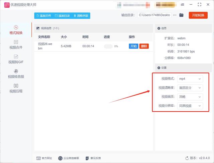Click the enterprise WeChat support icon
The image size is (214, 163).
[x=60, y=158]
